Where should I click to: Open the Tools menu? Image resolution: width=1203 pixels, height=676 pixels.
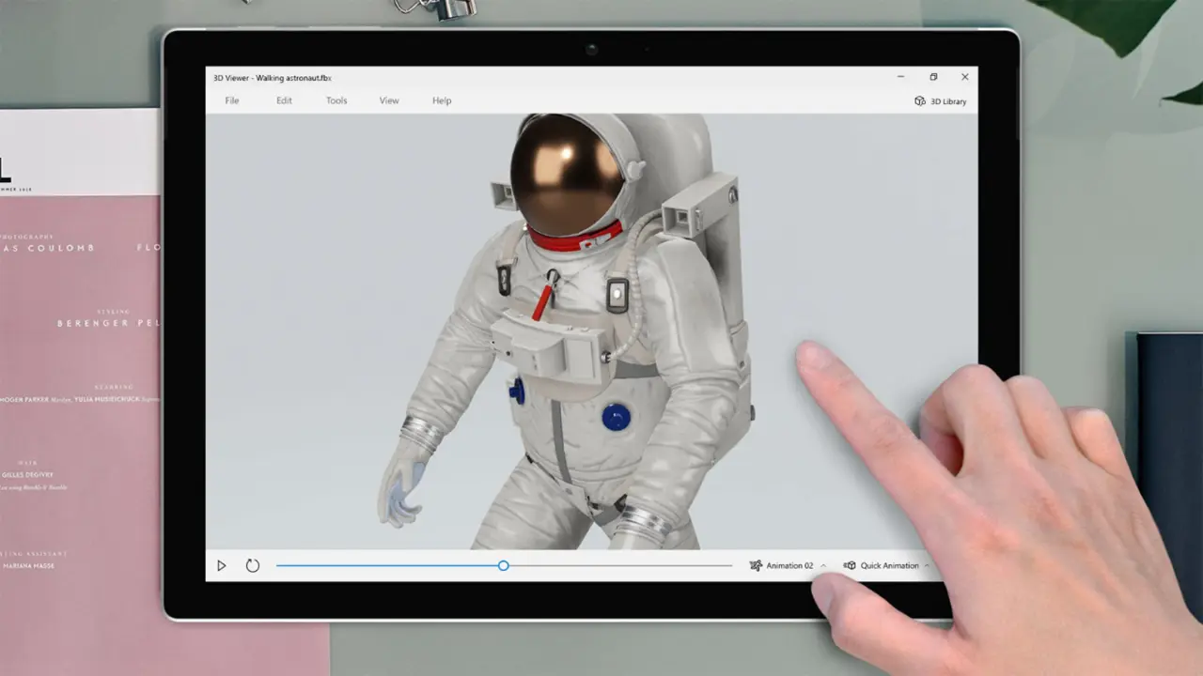pyautogui.click(x=336, y=100)
